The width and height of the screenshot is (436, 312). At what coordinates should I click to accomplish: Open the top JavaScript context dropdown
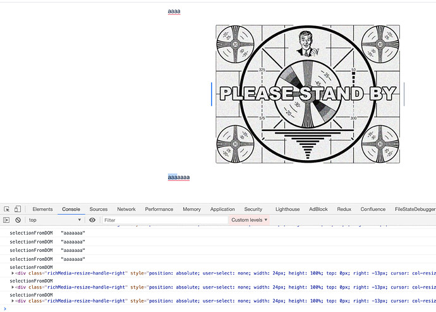coord(55,220)
